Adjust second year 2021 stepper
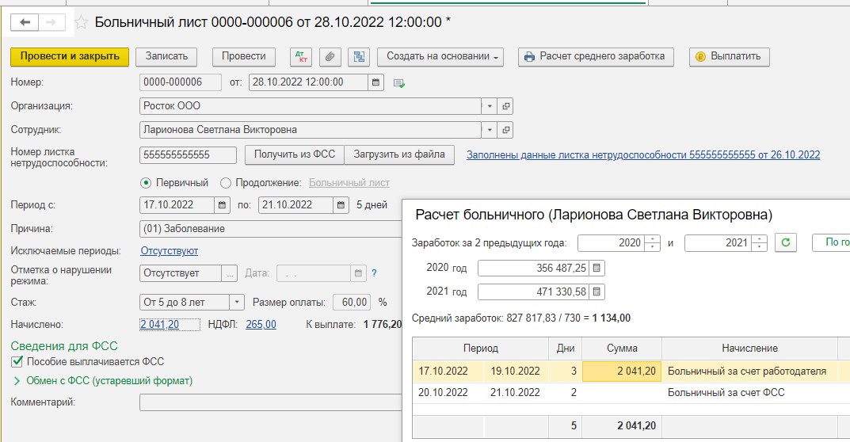The image size is (850, 442). pos(760,242)
